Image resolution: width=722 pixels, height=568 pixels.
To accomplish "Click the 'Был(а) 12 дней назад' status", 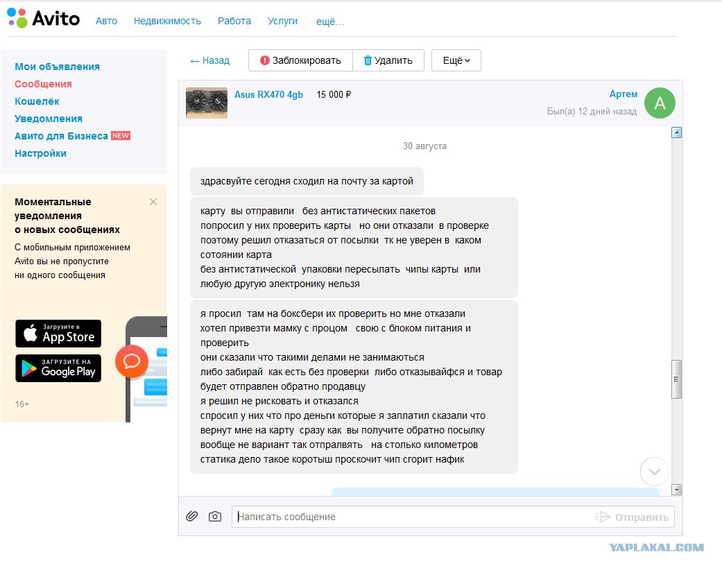I will pyautogui.click(x=592, y=112).
